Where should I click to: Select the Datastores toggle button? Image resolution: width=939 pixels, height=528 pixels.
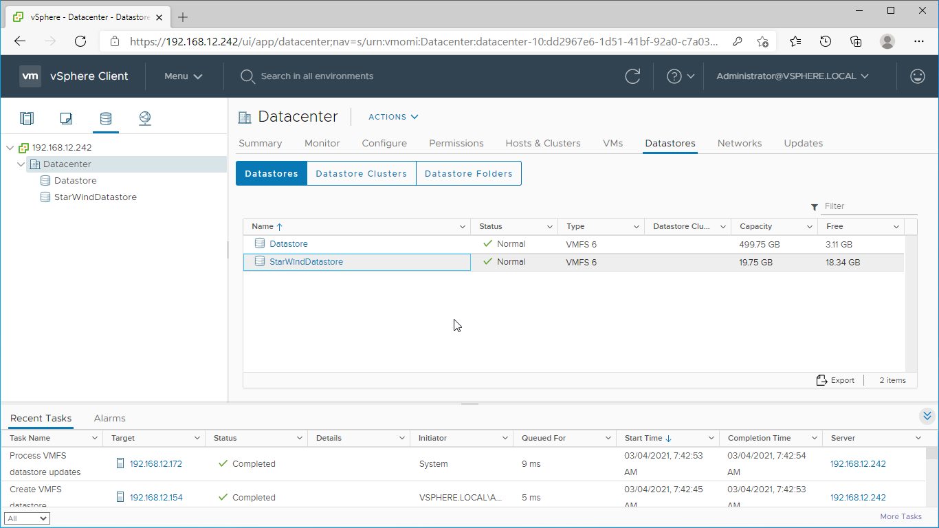(x=272, y=173)
